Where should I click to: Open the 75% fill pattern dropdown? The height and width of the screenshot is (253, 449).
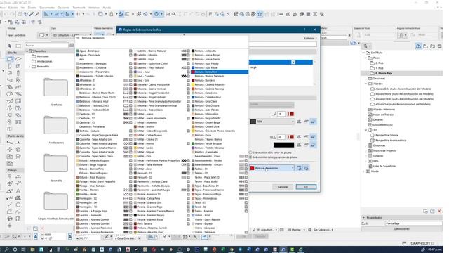tap(272, 122)
